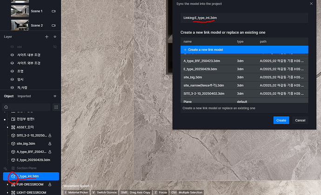This screenshot has height=195, width=321.
Task: Choose site_big.3dm in dialog table
Action: [244, 77]
